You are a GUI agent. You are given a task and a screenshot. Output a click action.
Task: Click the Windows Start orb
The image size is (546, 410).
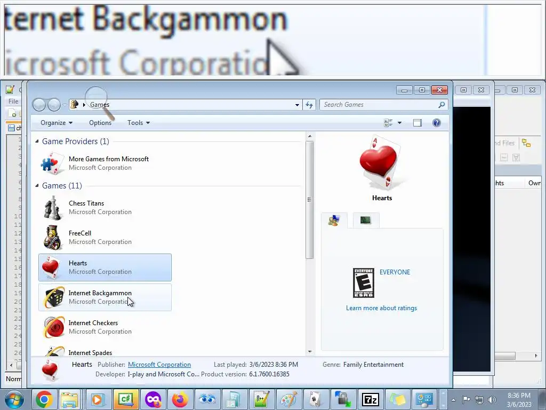tap(14, 399)
